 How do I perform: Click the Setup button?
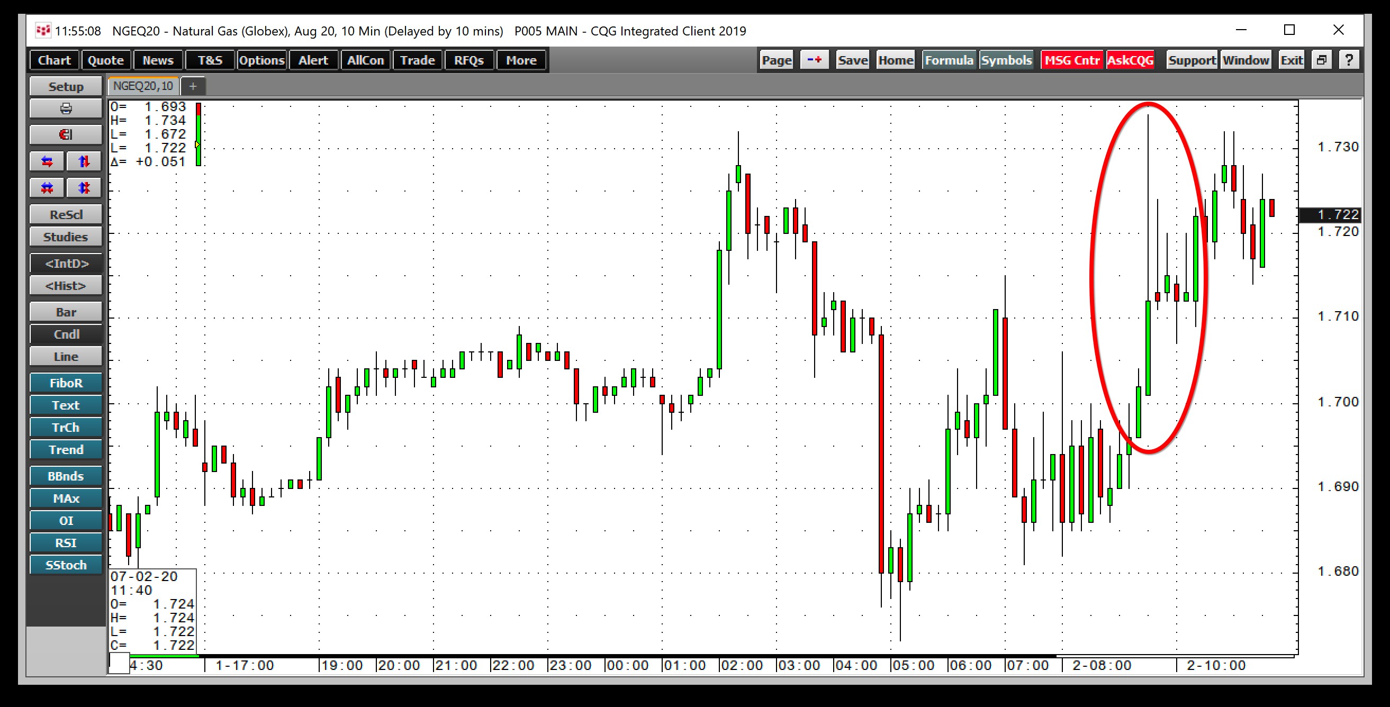pos(66,86)
